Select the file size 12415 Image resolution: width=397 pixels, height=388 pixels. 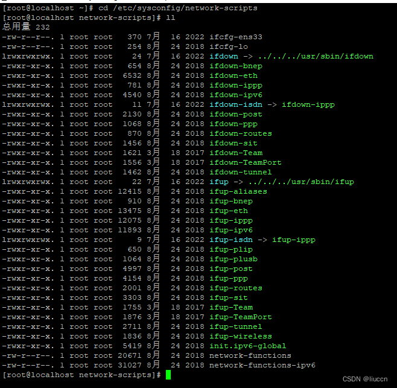[130, 191]
